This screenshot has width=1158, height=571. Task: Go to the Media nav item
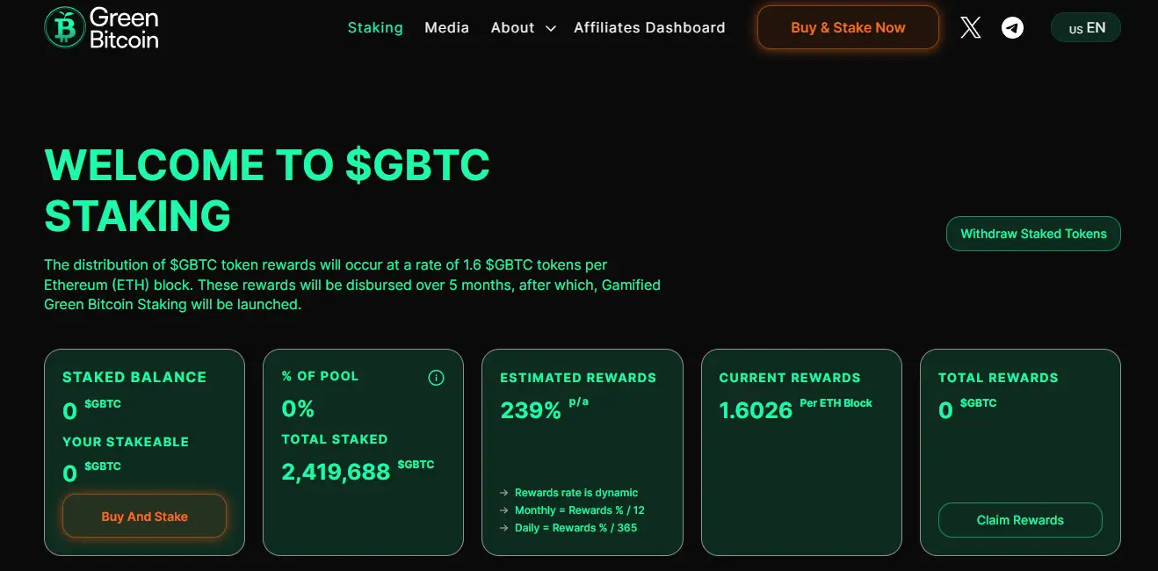click(446, 27)
